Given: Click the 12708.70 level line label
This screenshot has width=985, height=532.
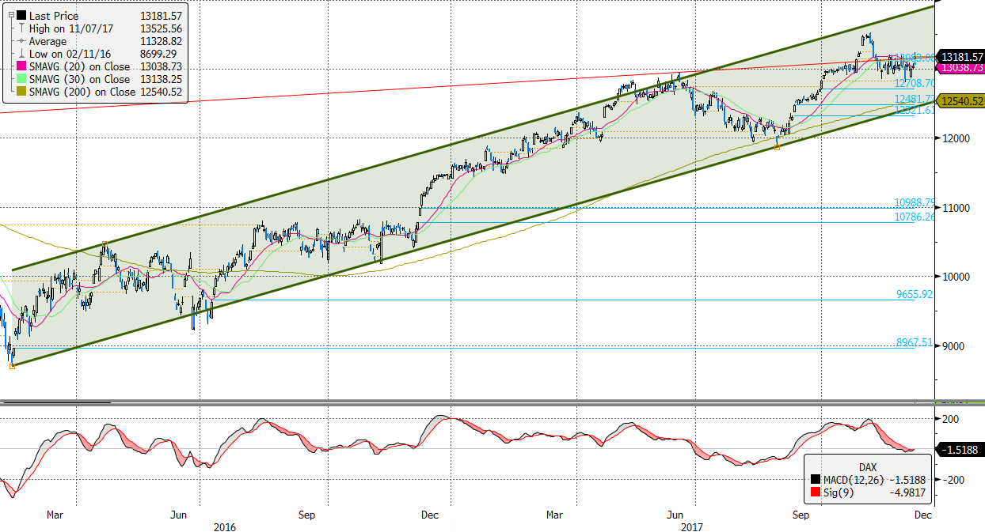Looking at the screenshot, I should 915,83.
